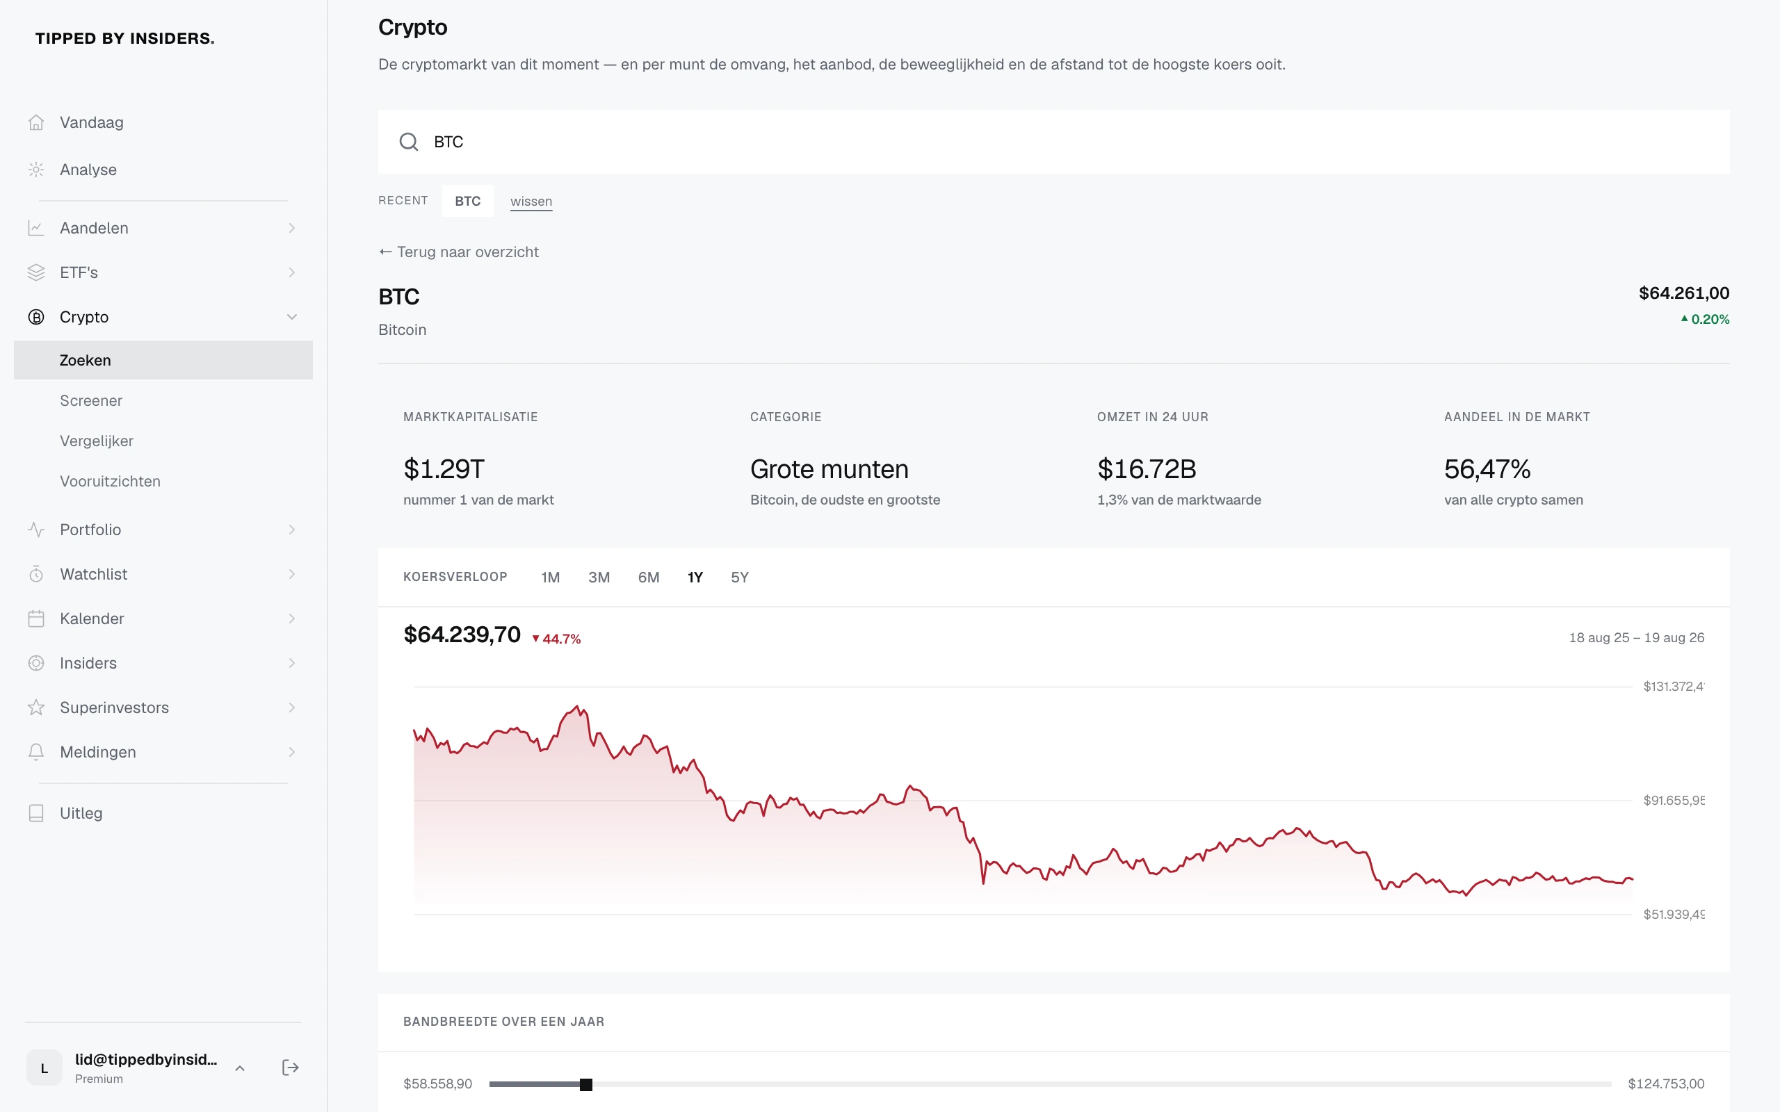Expand the Kalender menu chevron

point(292,619)
